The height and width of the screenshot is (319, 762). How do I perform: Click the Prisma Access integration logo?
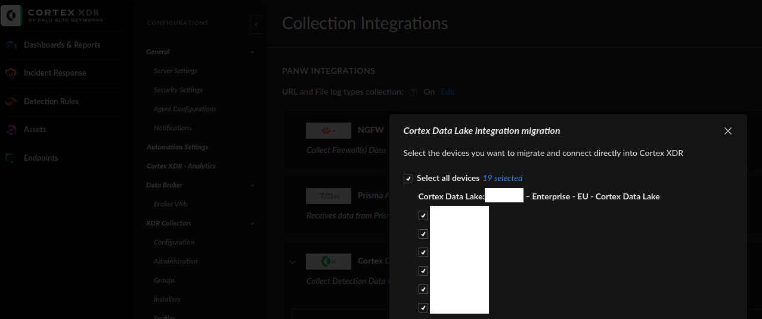pos(329,196)
